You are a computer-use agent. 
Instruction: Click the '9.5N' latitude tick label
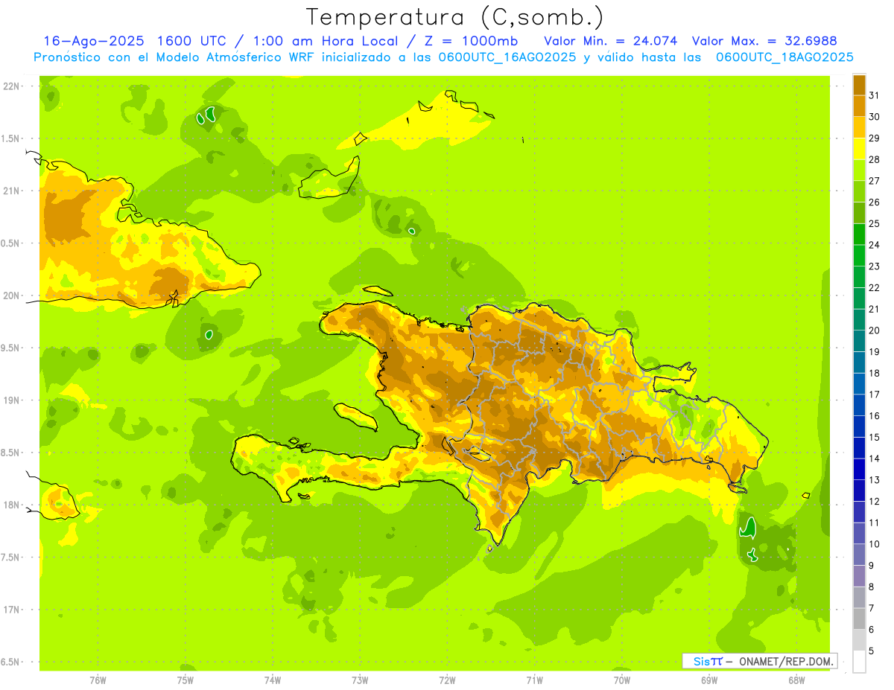(11, 348)
